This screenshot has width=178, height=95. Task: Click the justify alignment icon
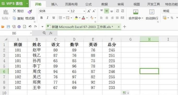(117, 18)
